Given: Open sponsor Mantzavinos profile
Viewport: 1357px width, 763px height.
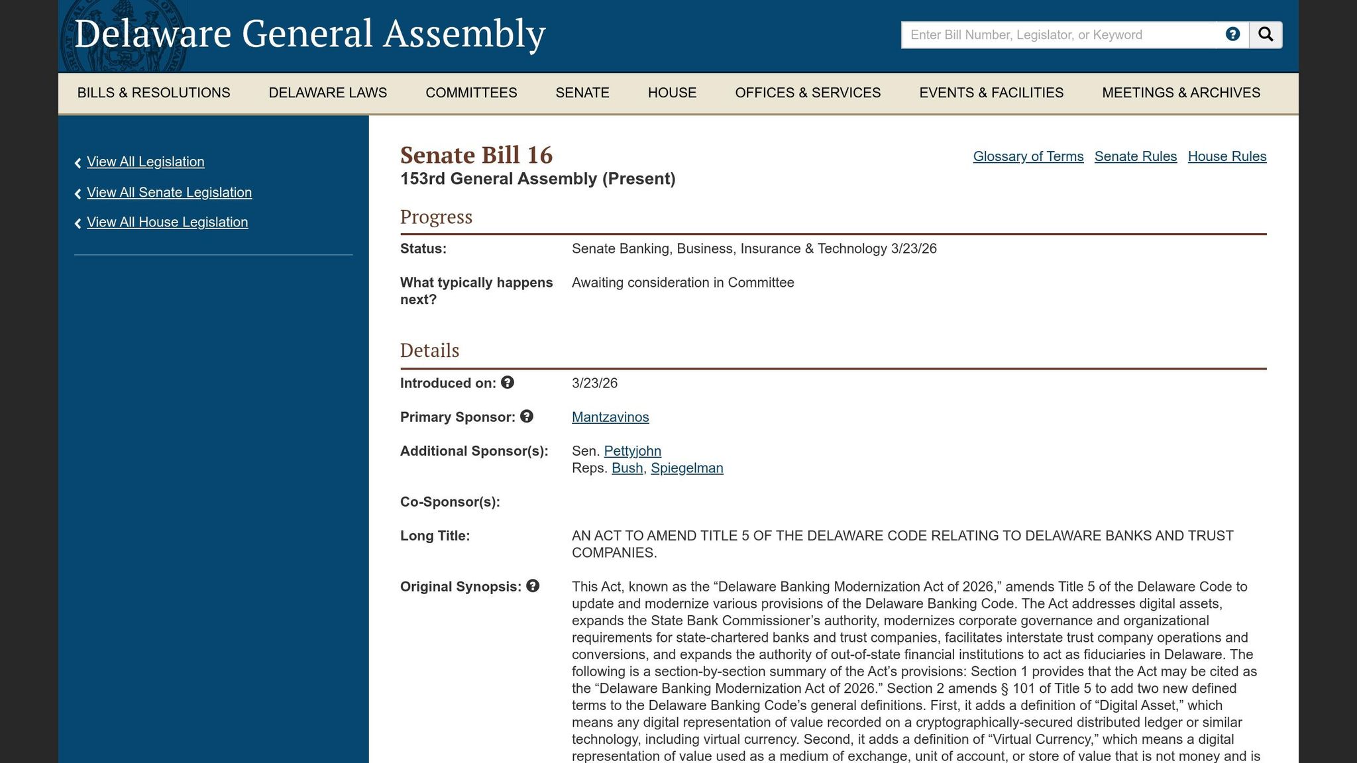Looking at the screenshot, I should tap(610, 417).
